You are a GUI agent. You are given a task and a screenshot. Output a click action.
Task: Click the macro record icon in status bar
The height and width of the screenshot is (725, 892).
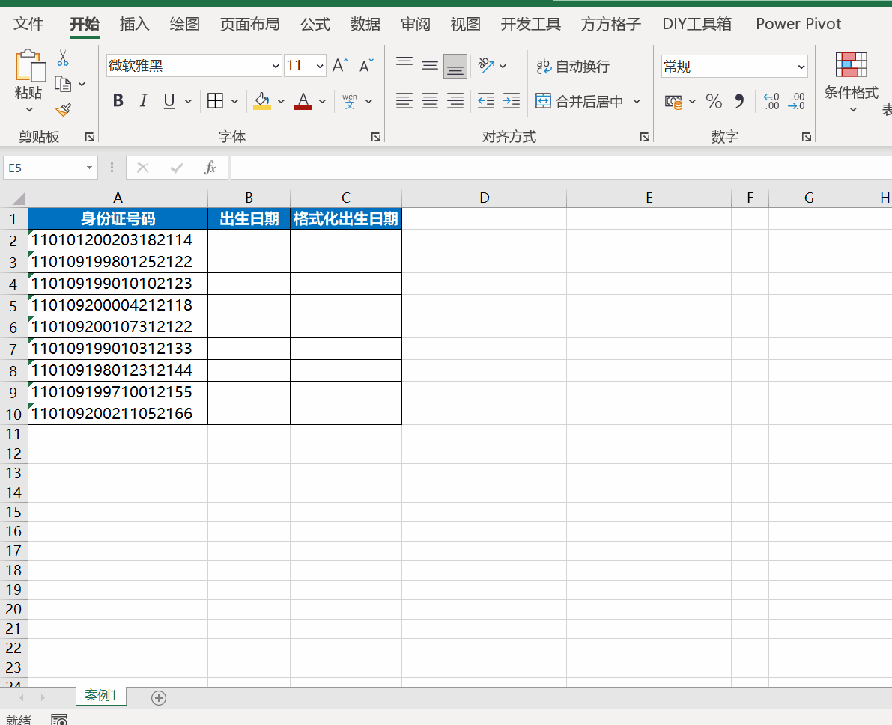59,720
